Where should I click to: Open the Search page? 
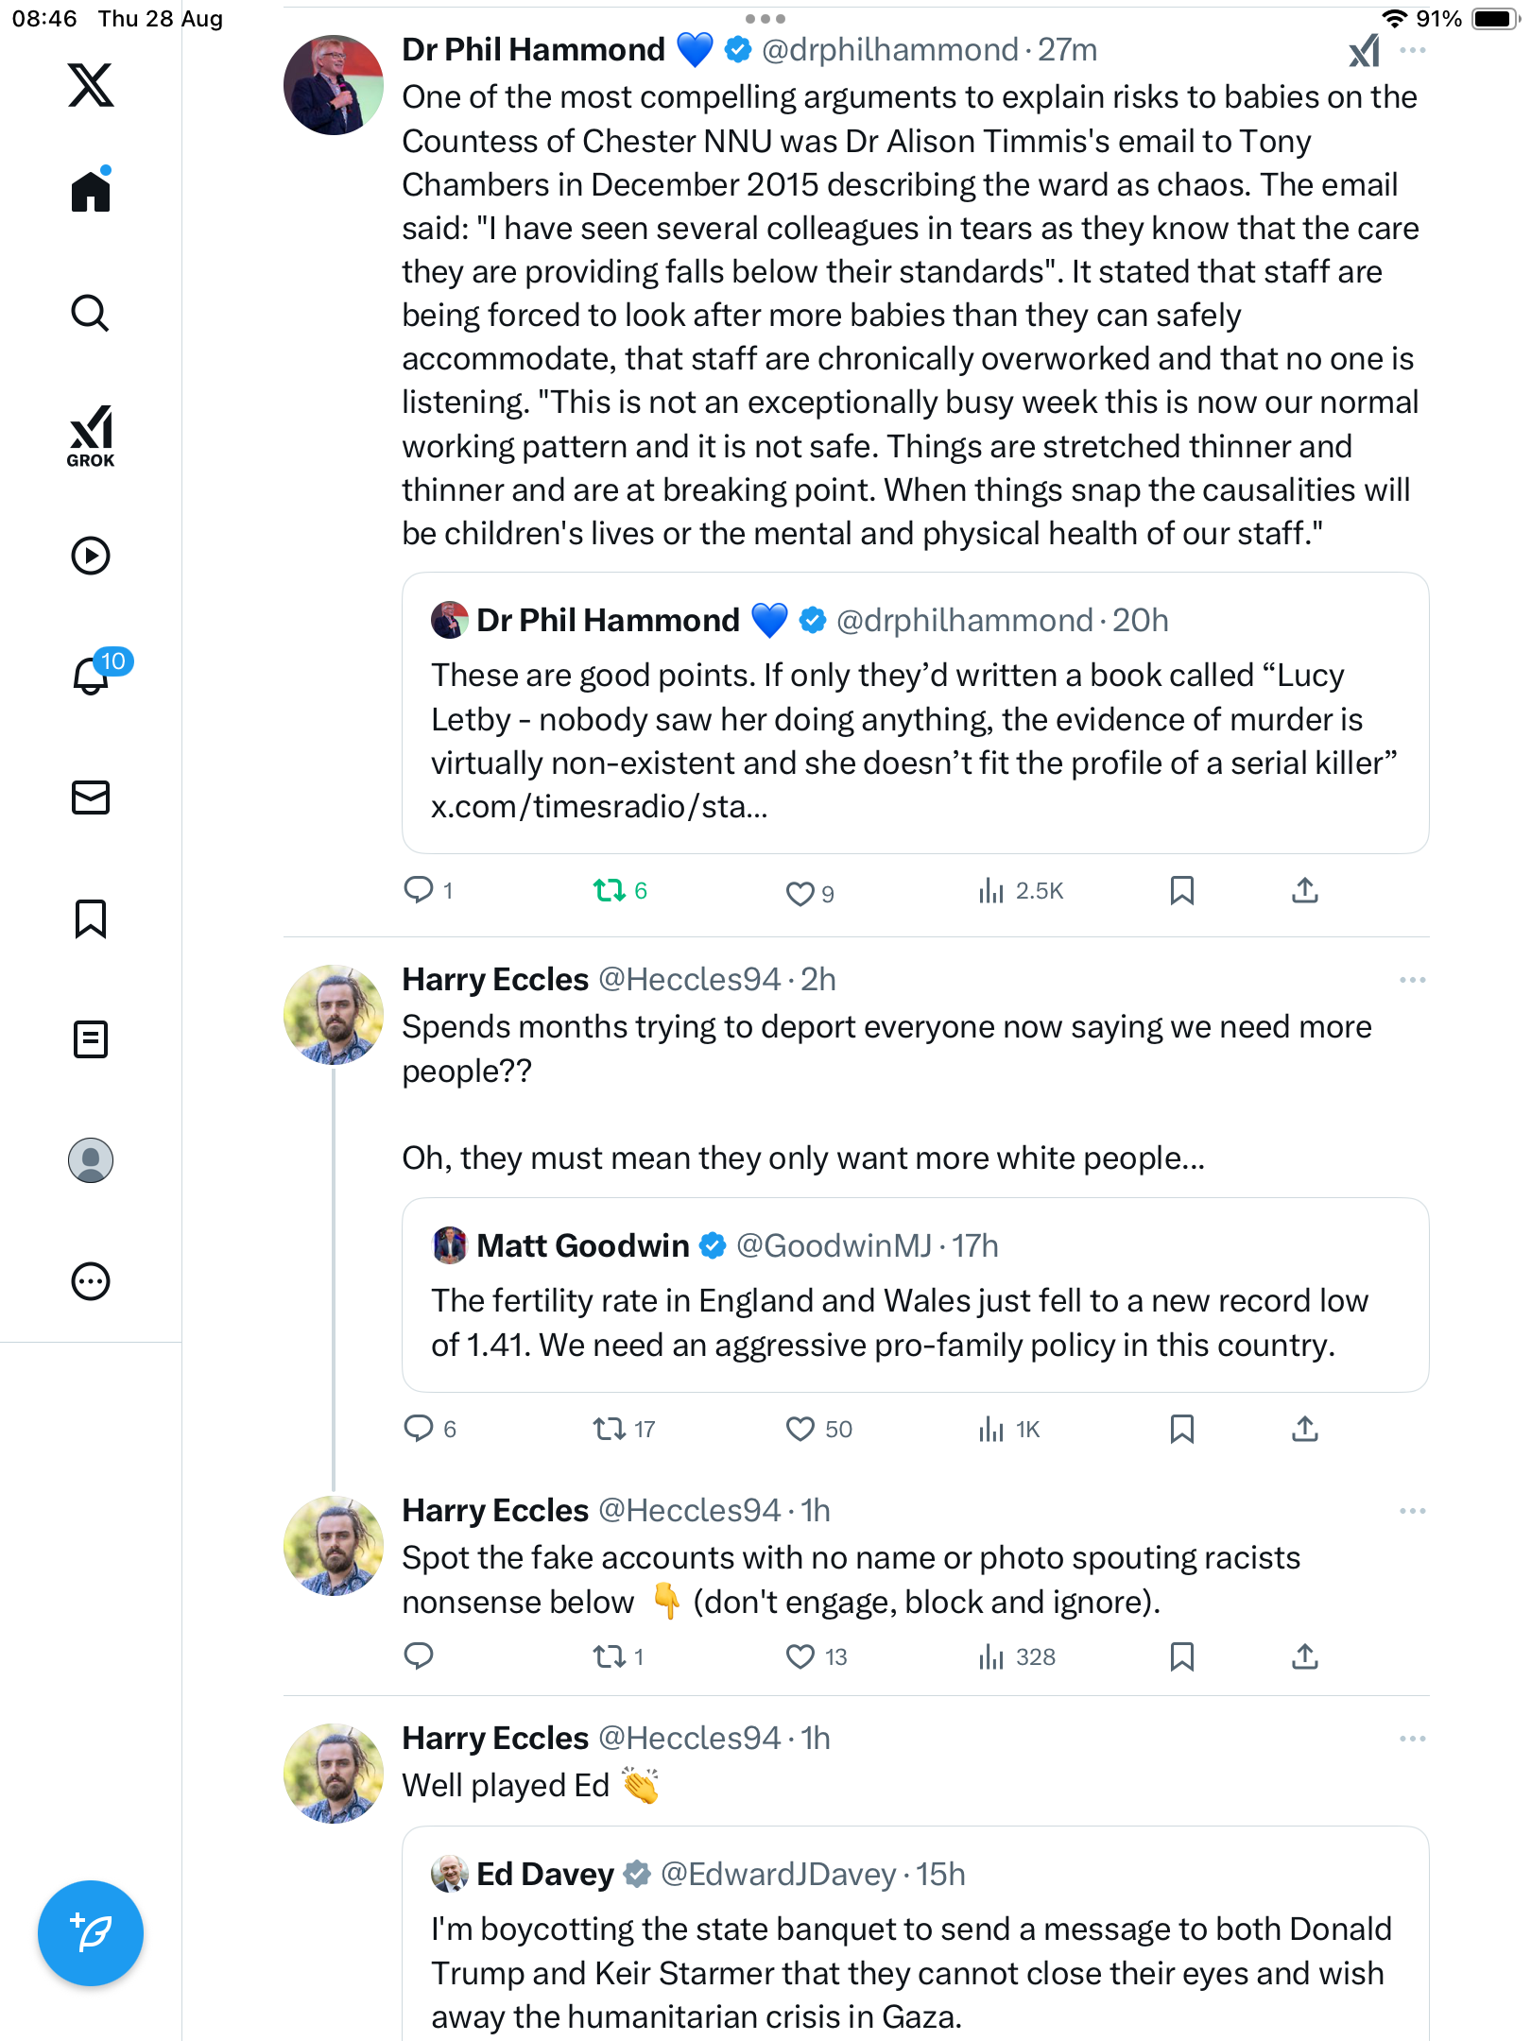(x=91, y=314)
